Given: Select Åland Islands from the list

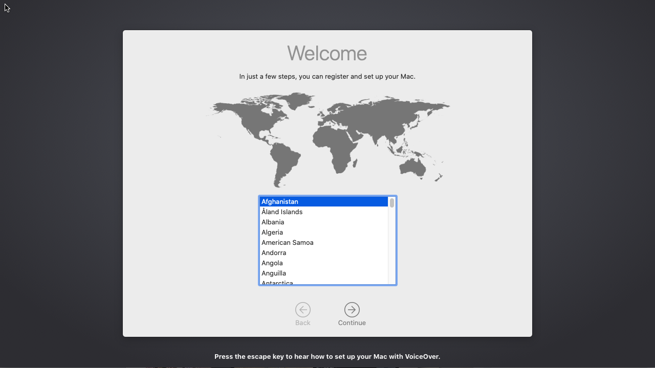Looking at the screenshot, I should click(282, 212).
